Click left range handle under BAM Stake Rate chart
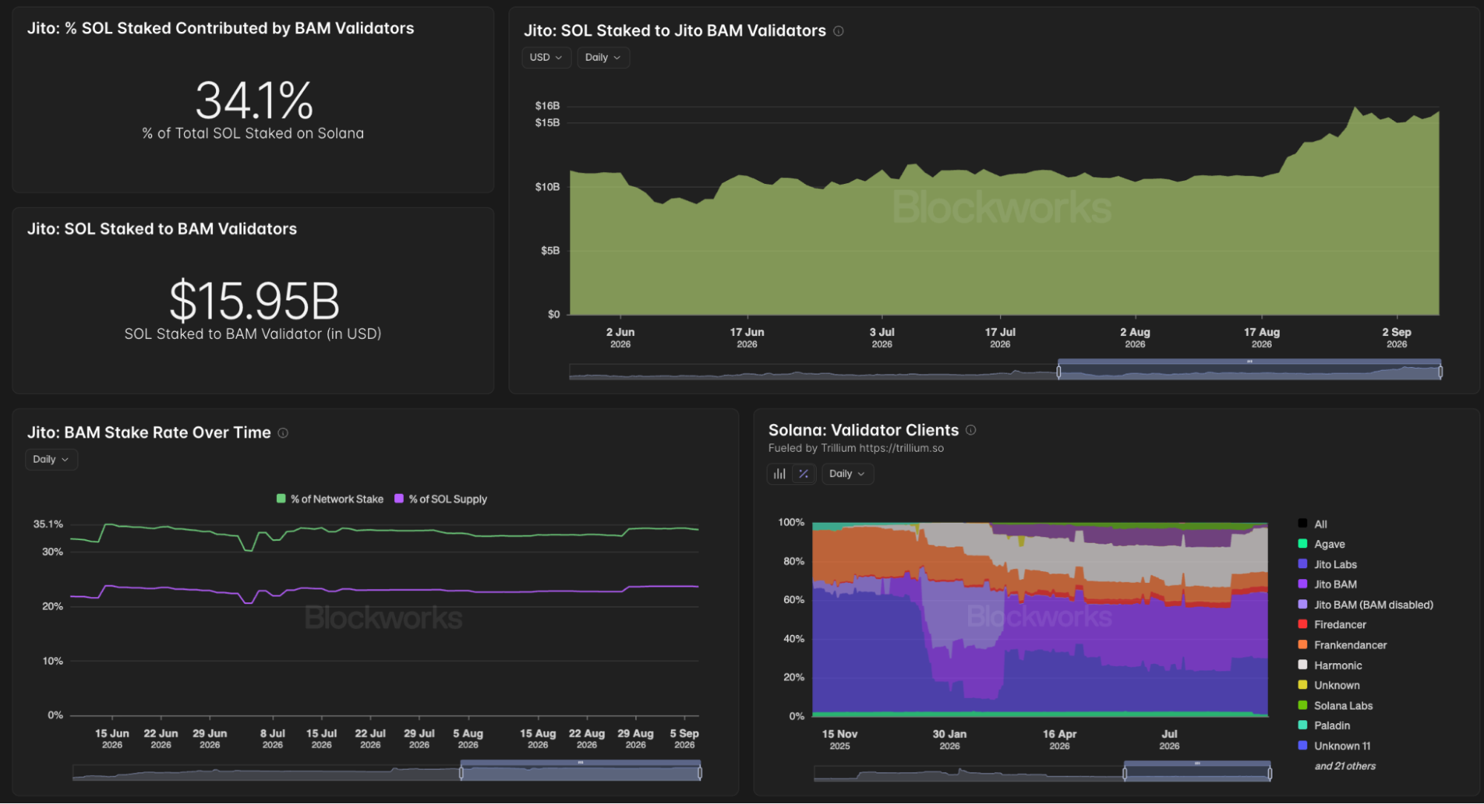 (461, 773)
